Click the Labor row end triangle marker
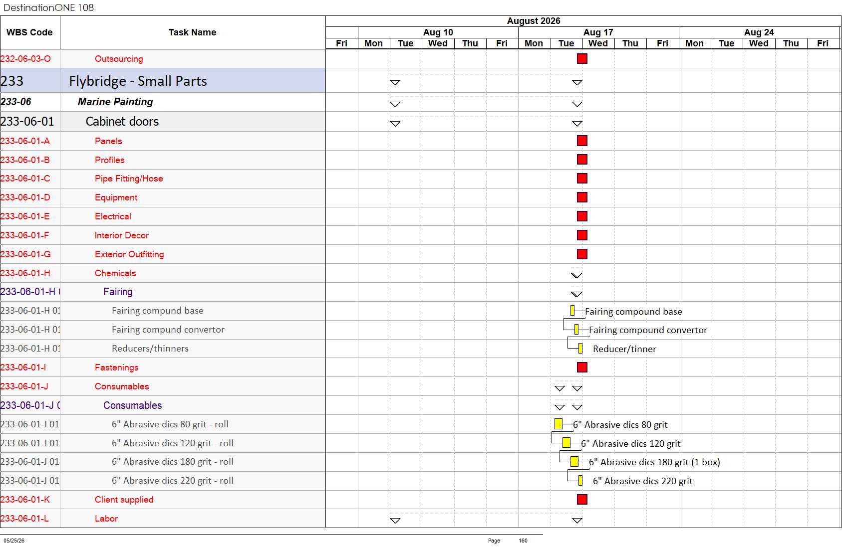Screen dimensions: 842x547 click(577, 521)
